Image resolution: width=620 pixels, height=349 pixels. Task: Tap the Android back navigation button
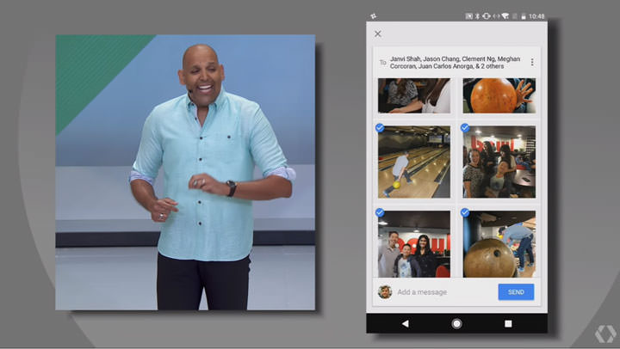click(x=406, y=324)
